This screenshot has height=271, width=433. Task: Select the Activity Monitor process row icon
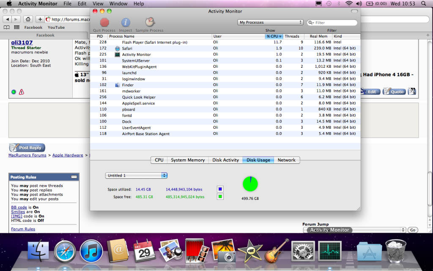(x=118, y=55)
